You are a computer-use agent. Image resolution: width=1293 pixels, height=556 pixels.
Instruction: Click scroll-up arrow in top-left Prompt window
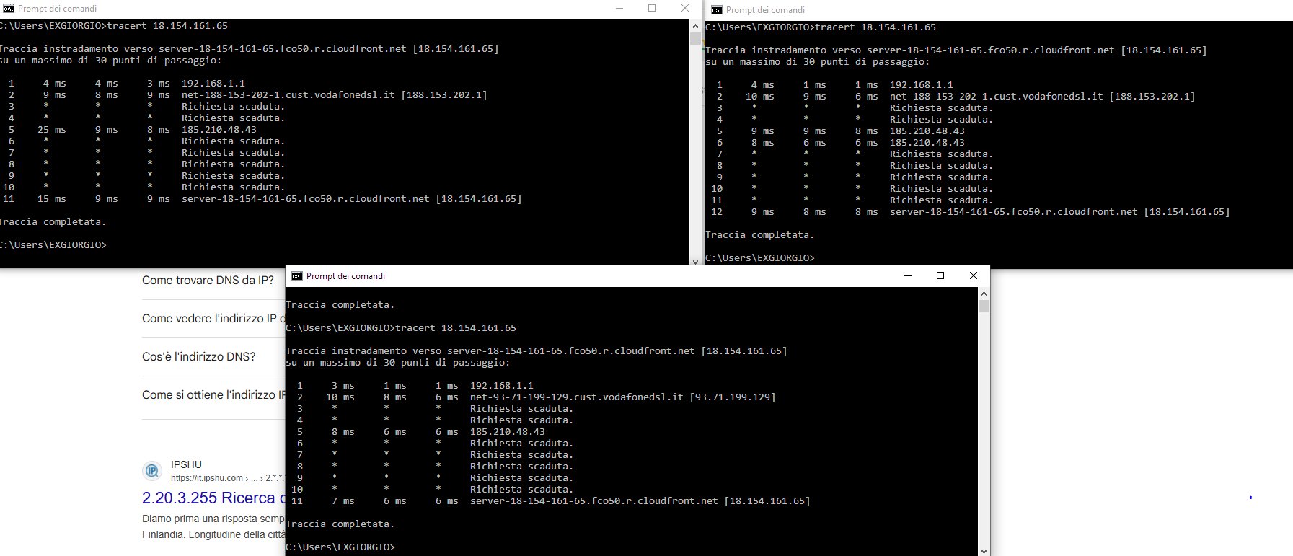tap(696, 26)
